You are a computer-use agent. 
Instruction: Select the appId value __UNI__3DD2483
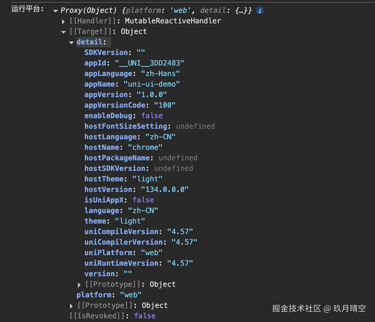click(149, 63)
